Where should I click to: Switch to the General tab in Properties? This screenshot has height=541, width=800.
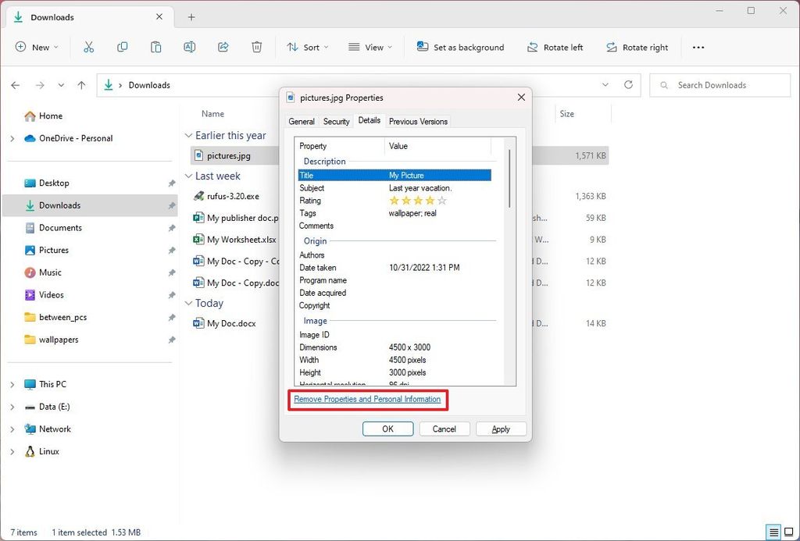(301, 121)
